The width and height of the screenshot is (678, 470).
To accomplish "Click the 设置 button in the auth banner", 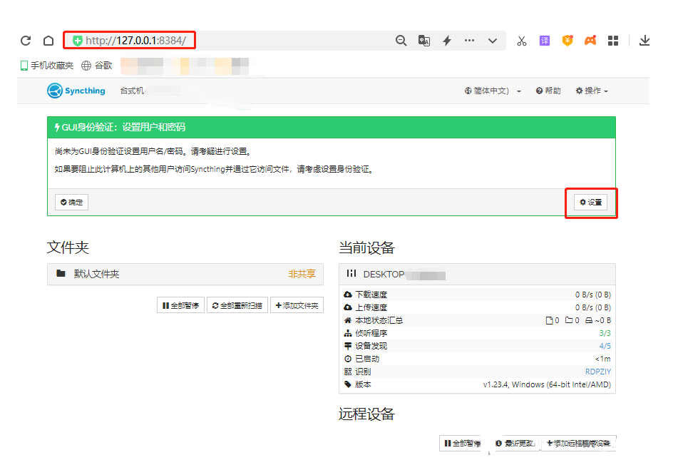I will (591, 202).
